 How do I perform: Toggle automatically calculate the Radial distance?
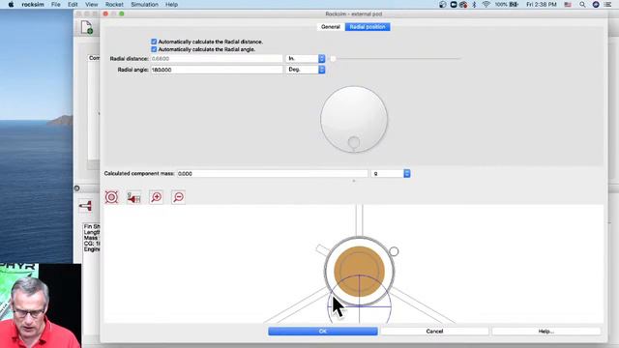click(x=154, y=42)
